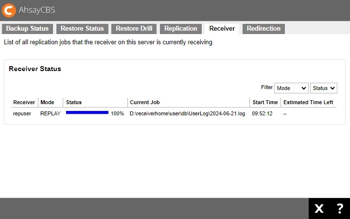Click the Receiver tab
The width and height of the screenshot is (350, 219).
pyautogui.click(x=222, y=29)
